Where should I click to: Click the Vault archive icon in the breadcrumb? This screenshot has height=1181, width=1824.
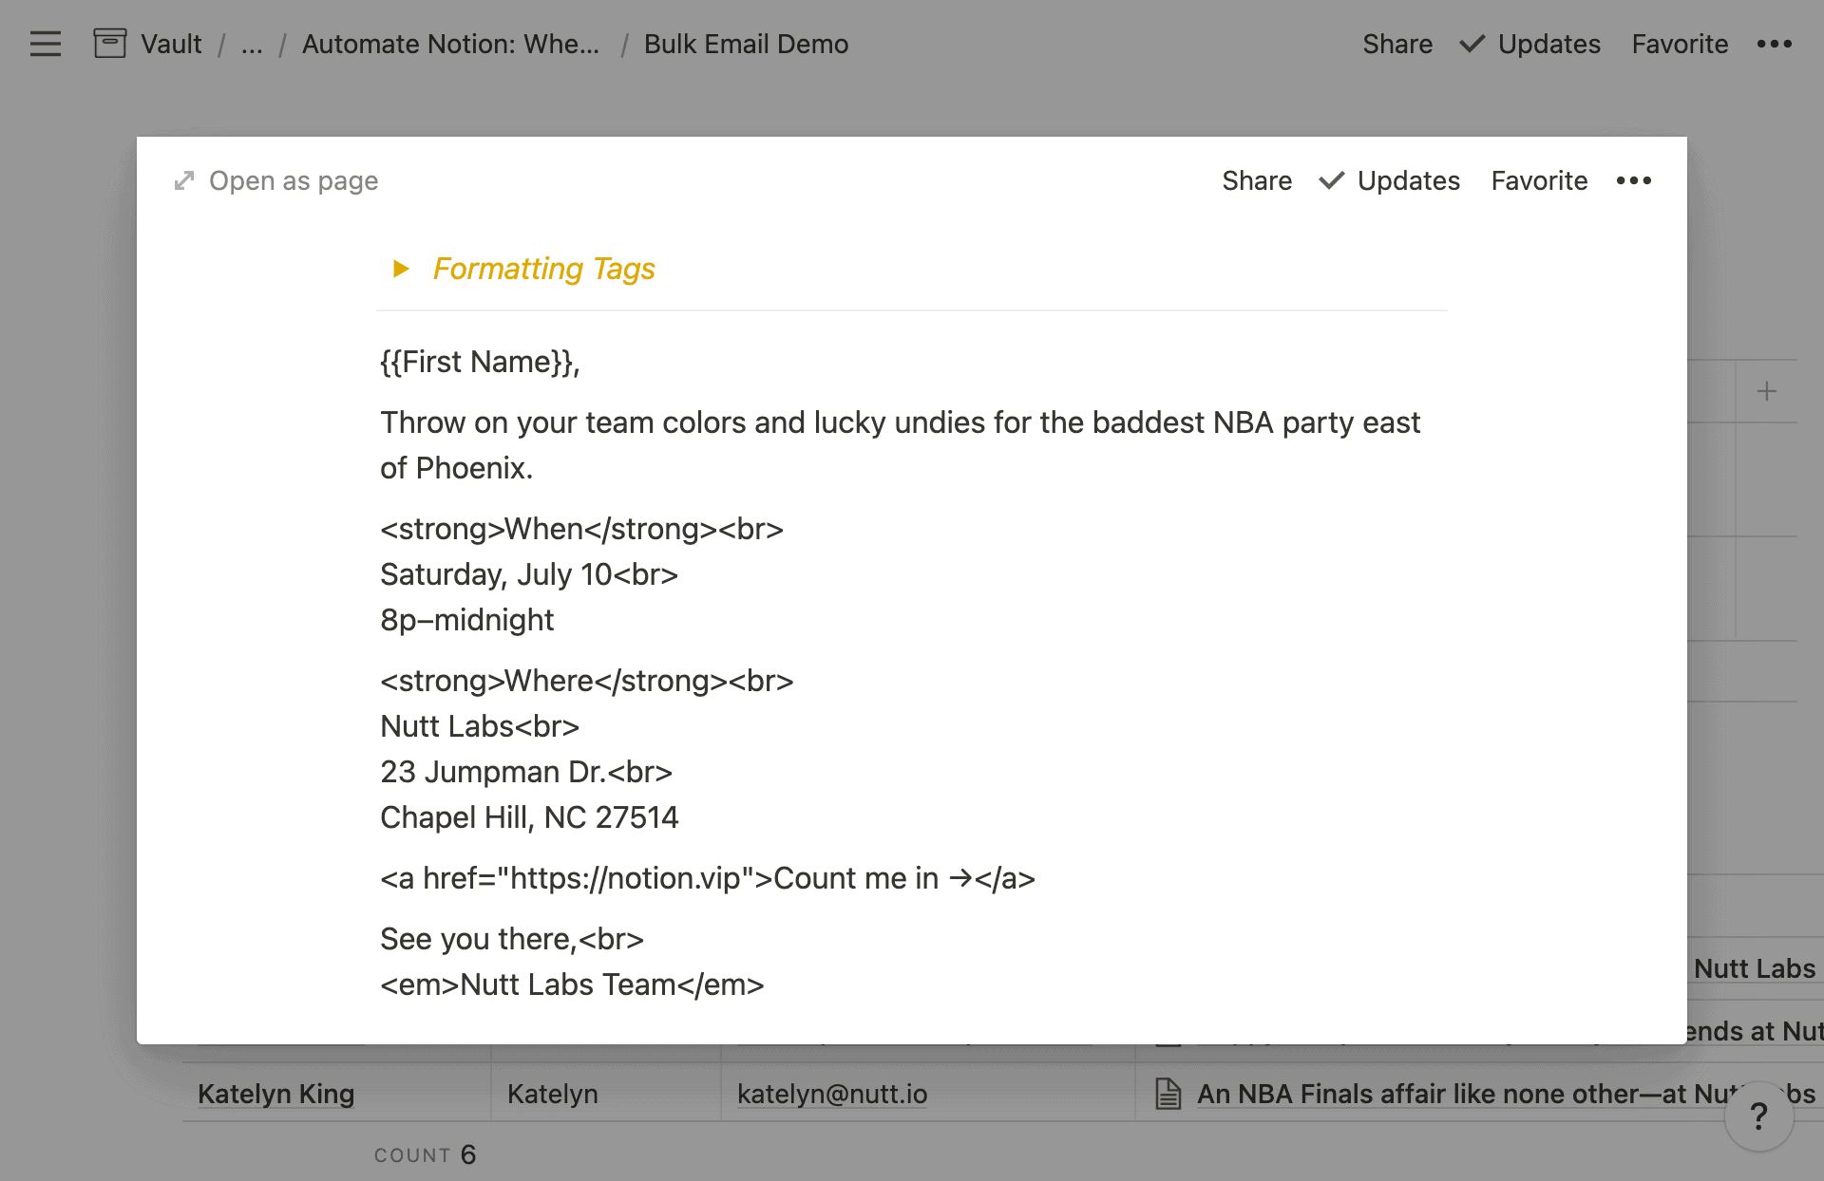pos(109,43)
